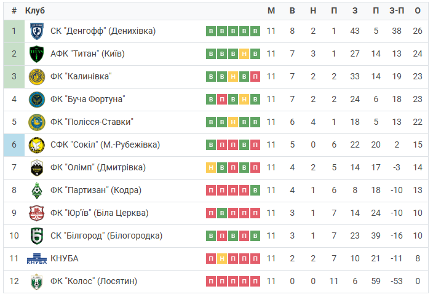Click Партизан's green "В" win form badge
The height and width of the screenshot is (297, 433).
tap(255, 191)
